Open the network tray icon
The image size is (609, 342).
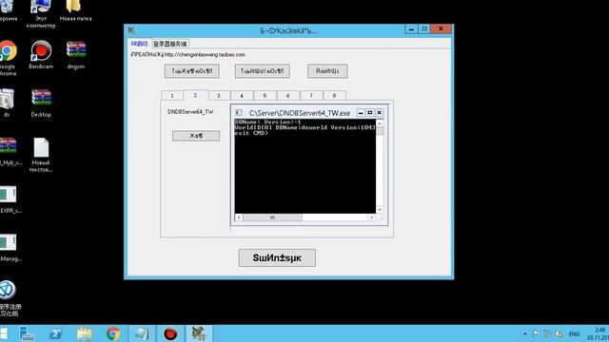(547, 333)
